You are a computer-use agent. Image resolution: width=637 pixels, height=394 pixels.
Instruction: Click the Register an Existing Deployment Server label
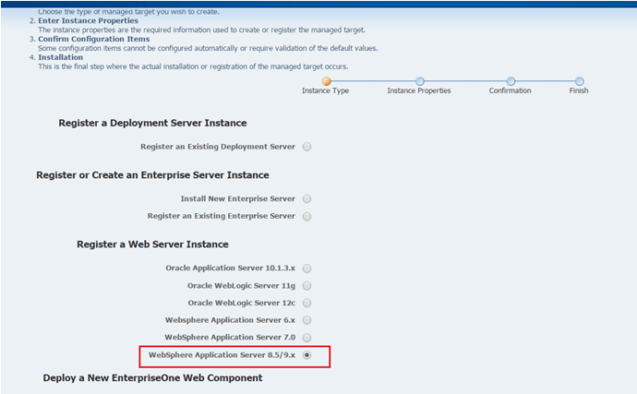(218, 147)
